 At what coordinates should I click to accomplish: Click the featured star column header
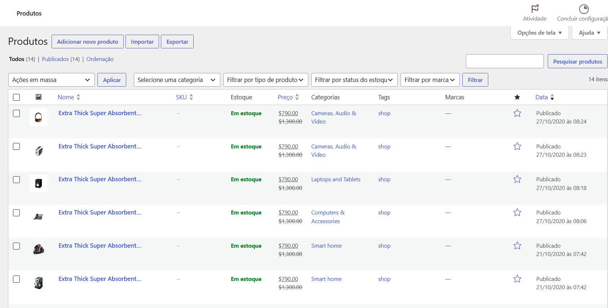517,97
